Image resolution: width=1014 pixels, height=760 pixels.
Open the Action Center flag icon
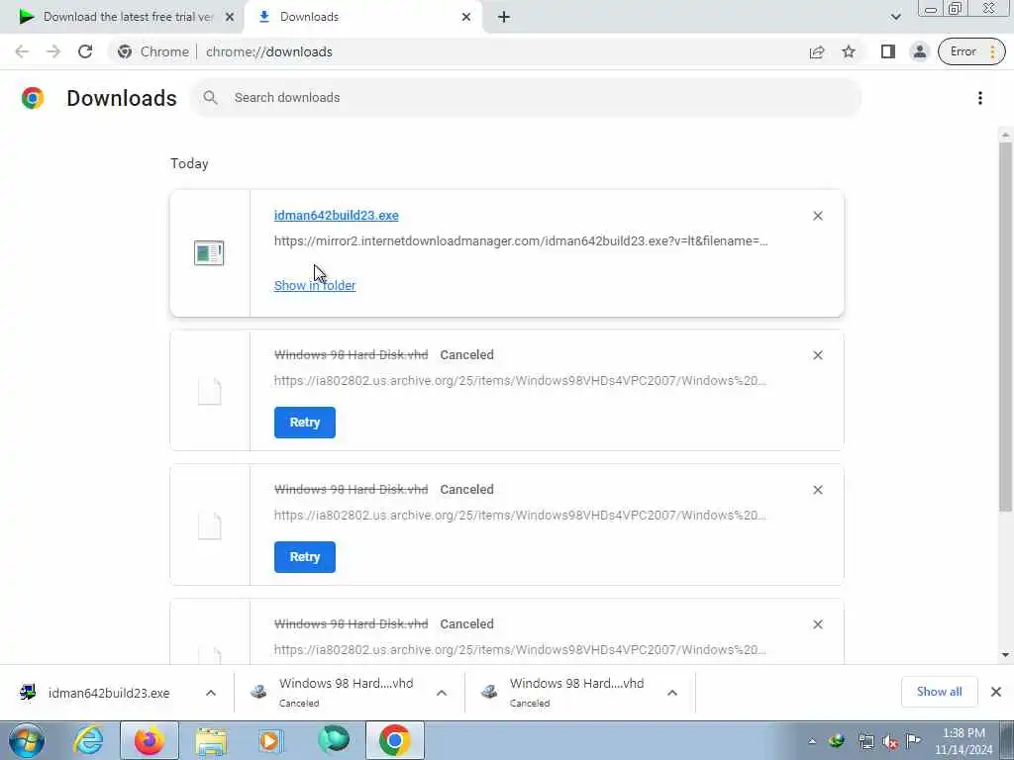(913, 741)
